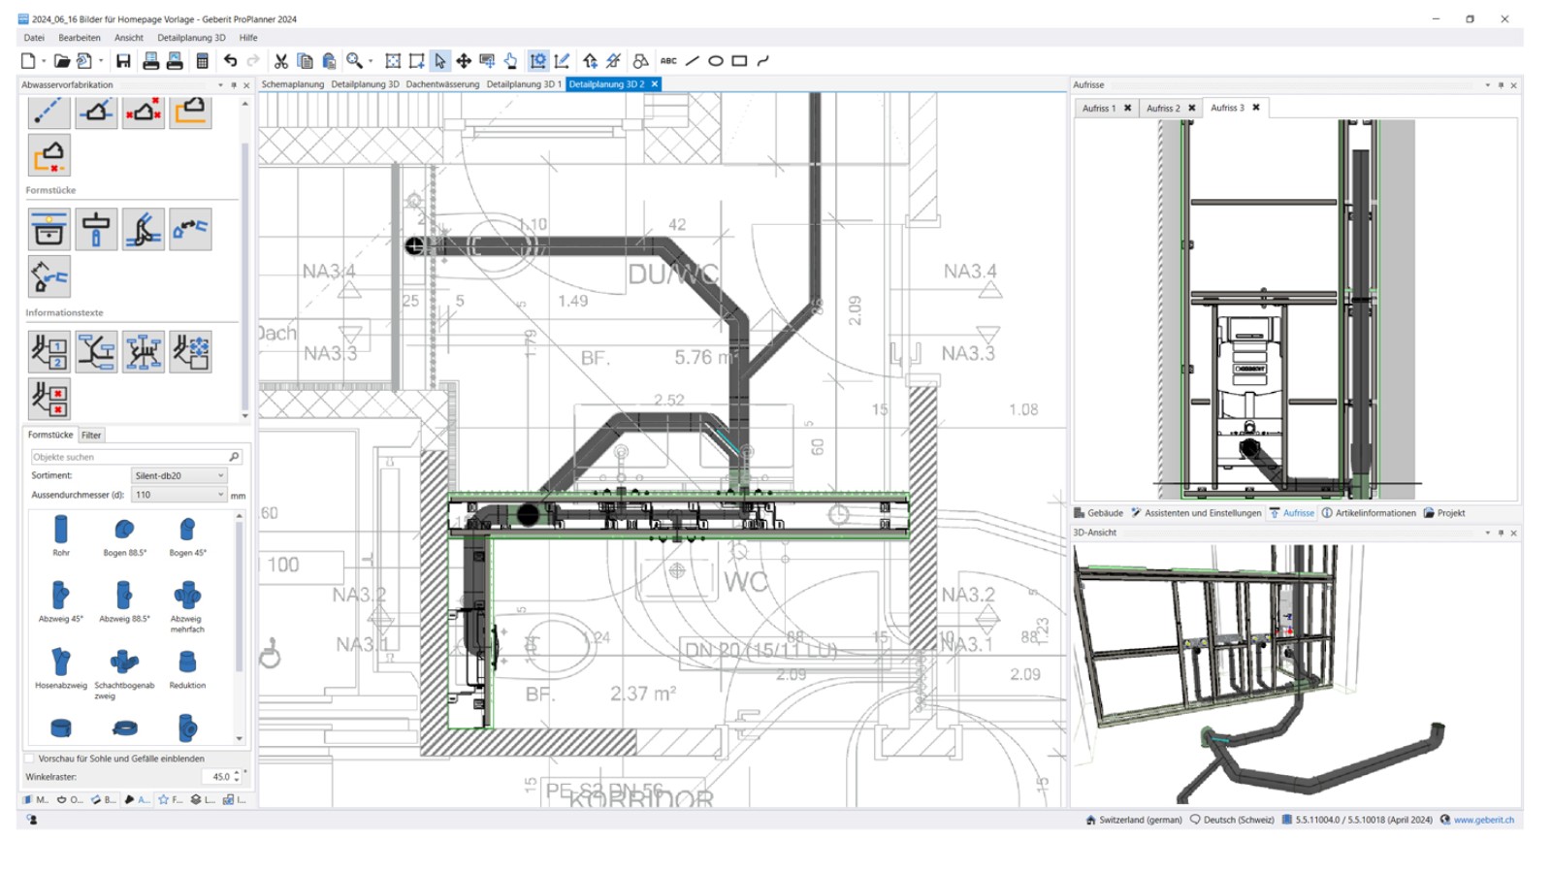Viewport: 1552px width, 873px height.
Task: Switch to the Artikelinformationen panel button
Action: tap(1373, 512)
